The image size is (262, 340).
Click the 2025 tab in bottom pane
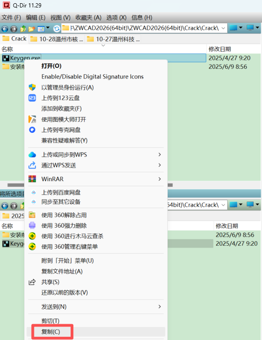tap(13, 216)
